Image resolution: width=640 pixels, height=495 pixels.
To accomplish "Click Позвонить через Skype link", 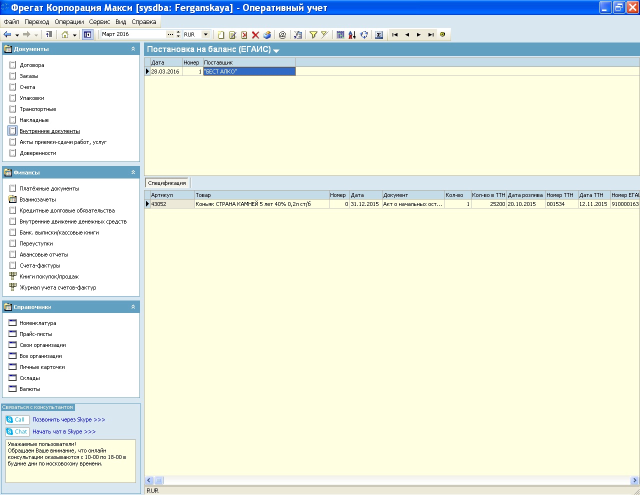I will 69,419.
